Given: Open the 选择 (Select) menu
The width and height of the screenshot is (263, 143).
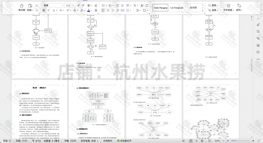Looking at the screenshot, I should pos(213,10).
